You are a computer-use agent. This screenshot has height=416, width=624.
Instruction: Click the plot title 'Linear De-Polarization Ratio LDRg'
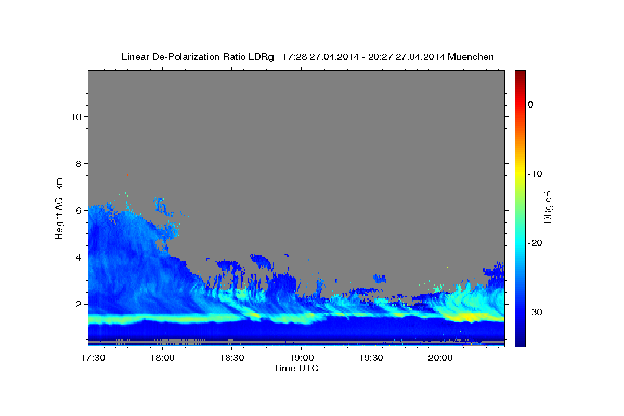[198, 57]
